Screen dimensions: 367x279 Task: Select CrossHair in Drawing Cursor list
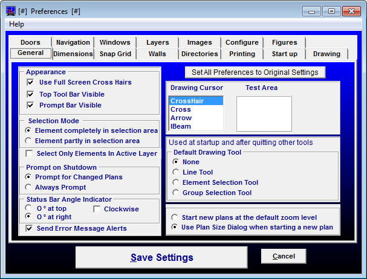196,101
